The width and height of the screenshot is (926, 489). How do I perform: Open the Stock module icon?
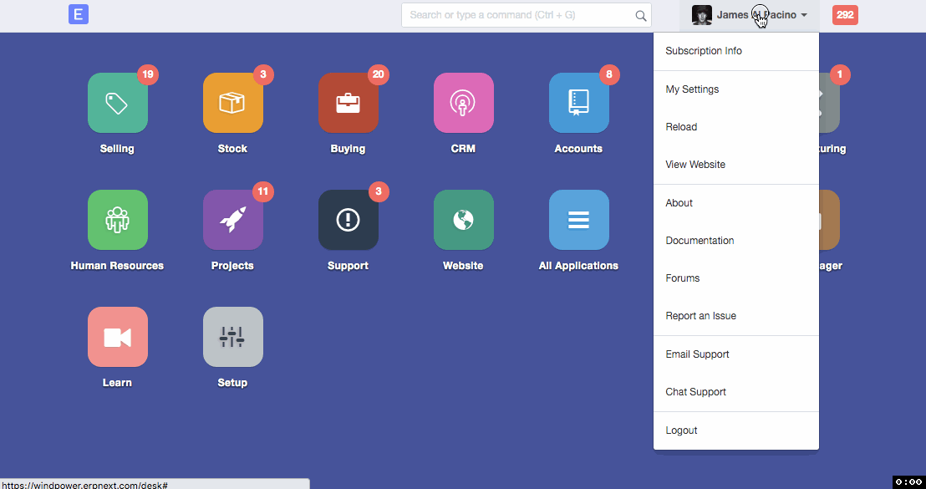pyautogui.click(x=233, y=103)
